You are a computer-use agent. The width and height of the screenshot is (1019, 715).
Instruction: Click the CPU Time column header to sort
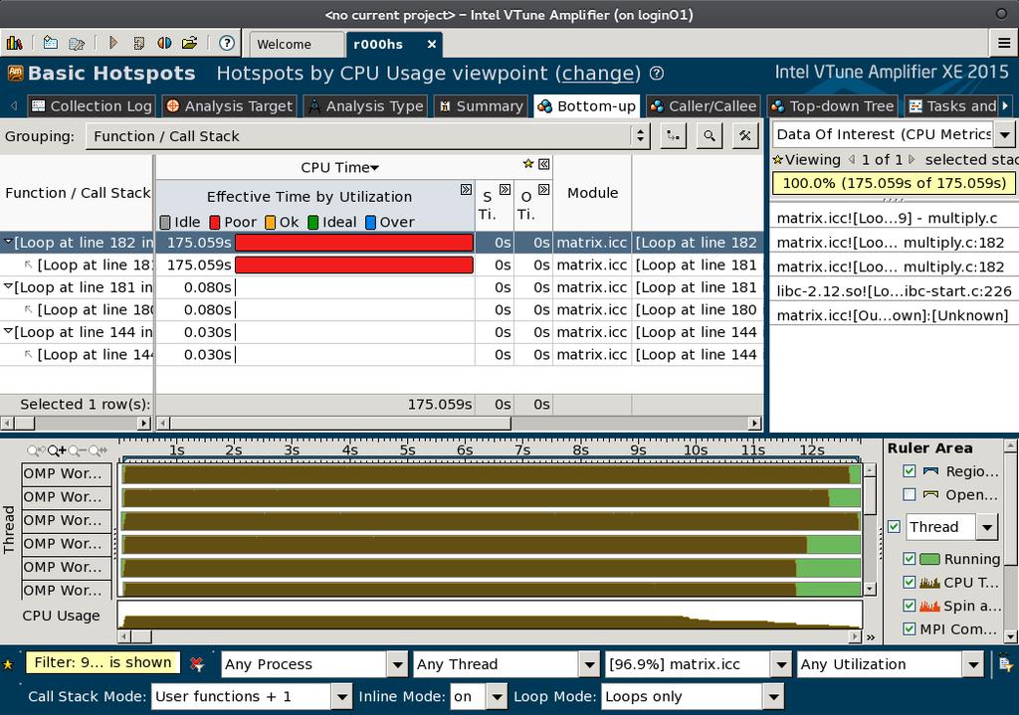pyautogui.click(x=339, y=167)
